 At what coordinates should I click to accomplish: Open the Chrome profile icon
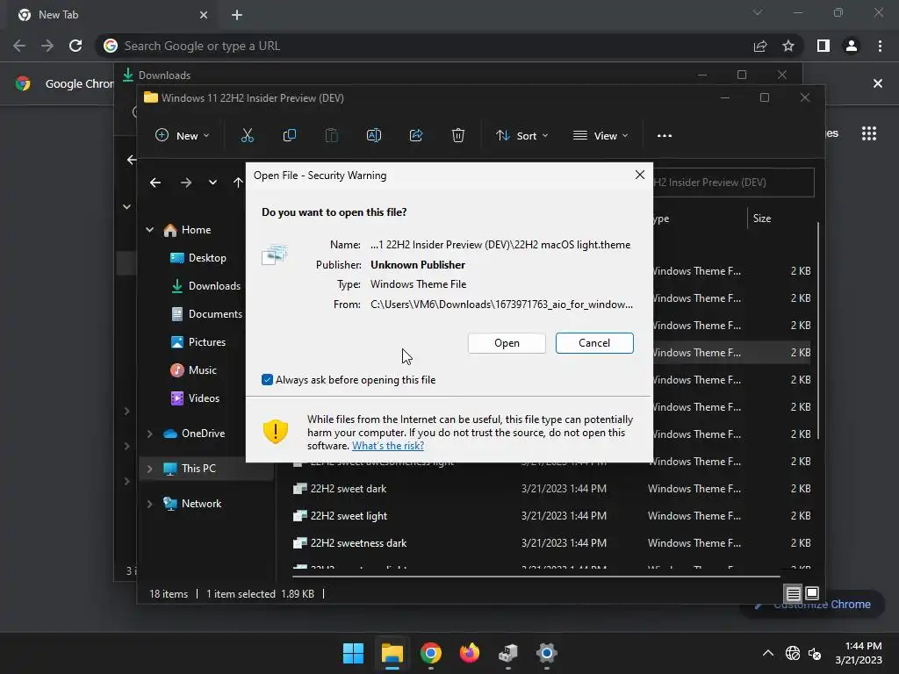click(852, 46)
